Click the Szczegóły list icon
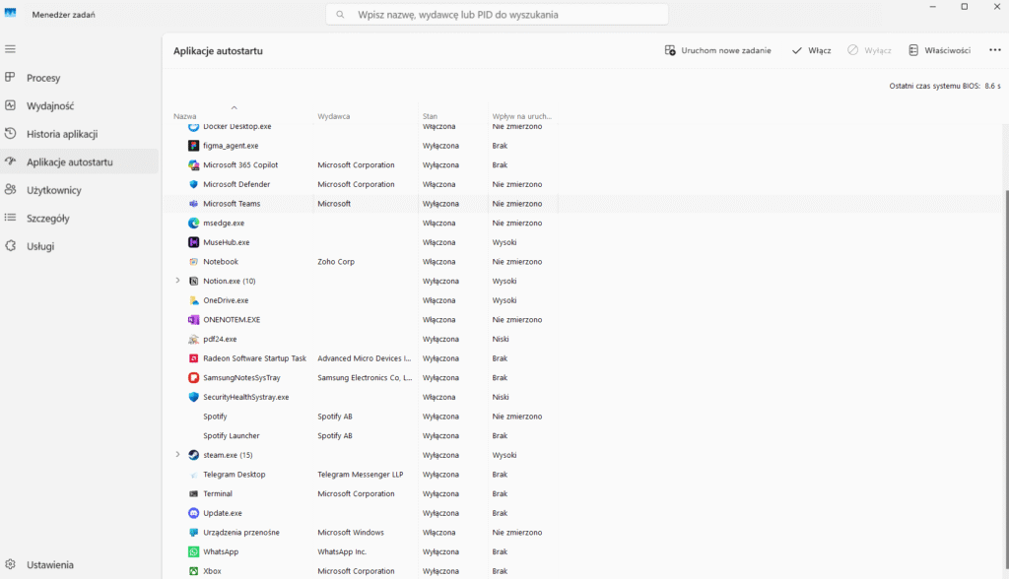The width and height of the screenshot is (1009, 579). [10, 218]
